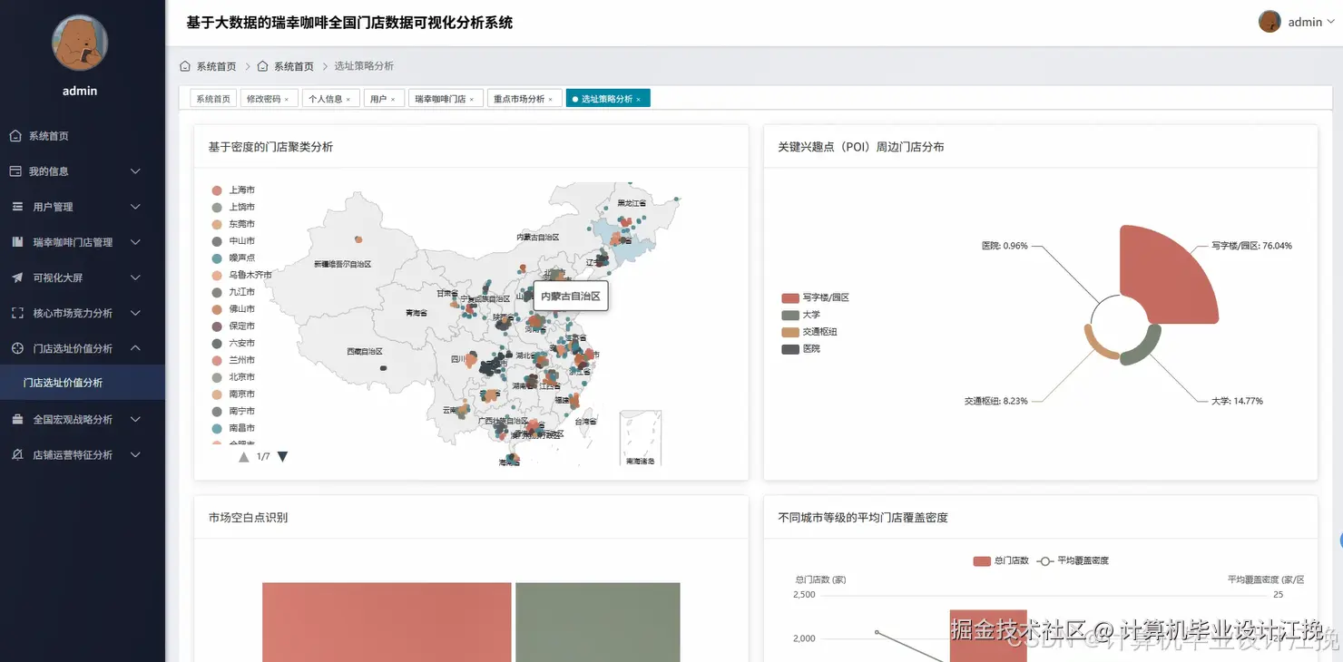The height and width of the screenshot is (662, 1343).
Task: Click the first 系统首页 breadcrumb link
Action: (x=216, y=66)
